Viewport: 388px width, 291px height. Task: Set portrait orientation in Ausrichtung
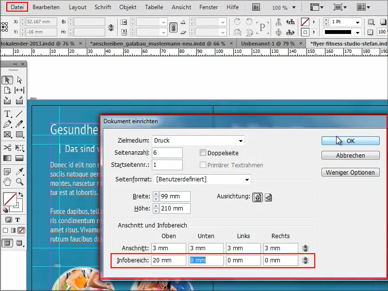tap(258, 197)
